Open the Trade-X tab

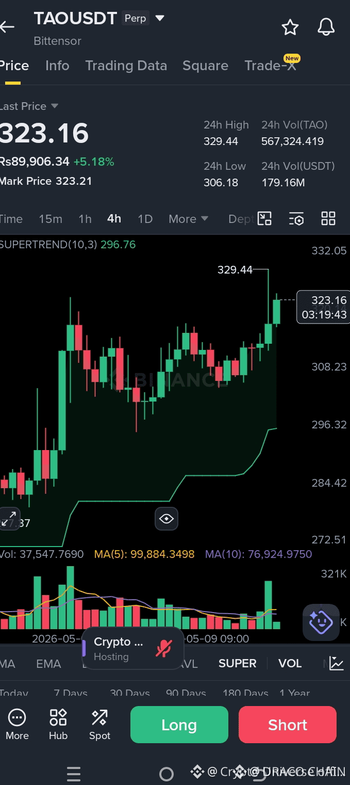point(270,66)
